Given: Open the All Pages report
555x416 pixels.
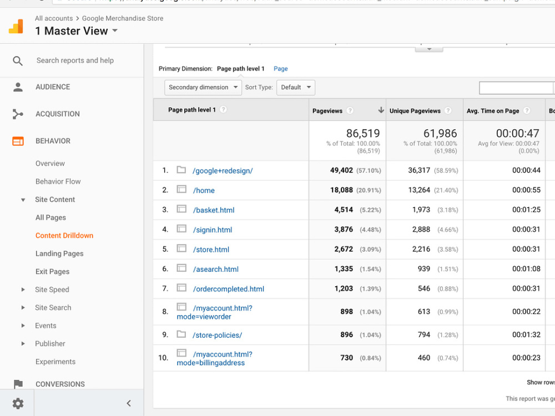Looking at the screenshot, I should point(51,217).
